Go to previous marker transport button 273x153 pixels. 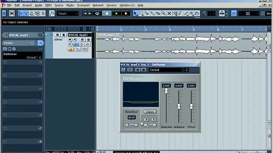pyautogui.click(x=85, y=13)
